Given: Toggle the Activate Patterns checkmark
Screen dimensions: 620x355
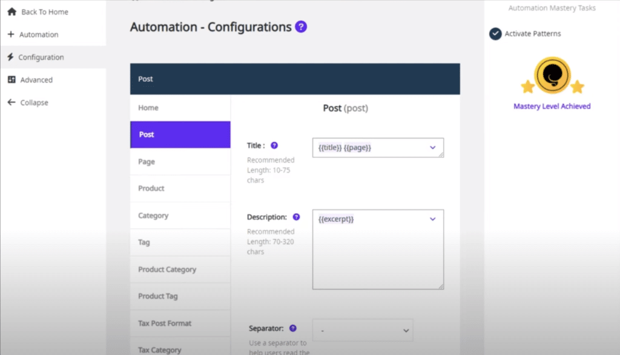Looking at the screenshot, I should (495, 34).
